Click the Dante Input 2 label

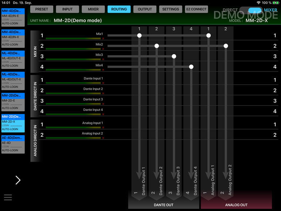pyautogui.click(x=93, y=89)
